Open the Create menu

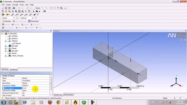[x=8, y=5]
